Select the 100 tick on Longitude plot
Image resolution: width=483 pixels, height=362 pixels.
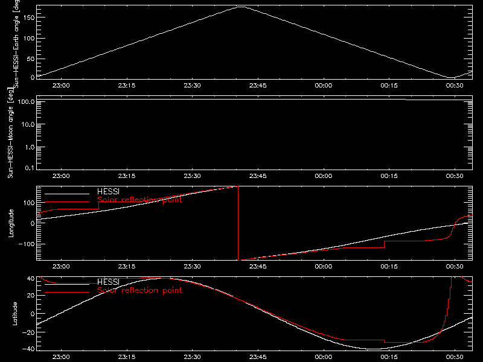pos(29,203)
